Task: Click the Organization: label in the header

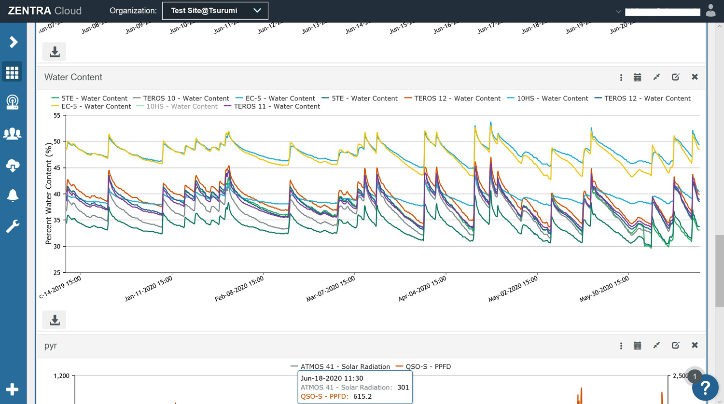Action: click(x=133, y=11)
